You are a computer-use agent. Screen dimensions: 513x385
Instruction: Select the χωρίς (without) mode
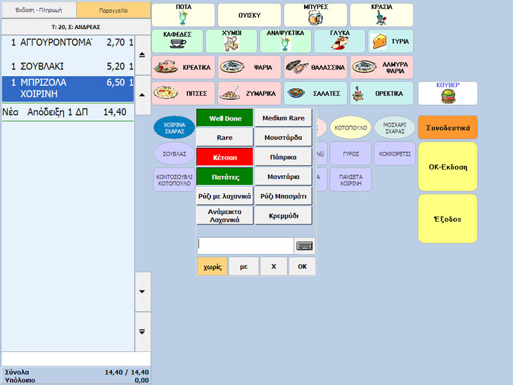pyautogui.click(x=212, y=267)
